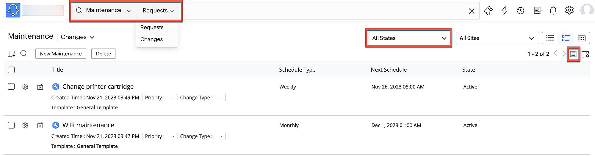Image resolution: width=595 pixels, height=156 pixels.
Task: Choose Requests in the dropdown list
Action: (152, 28)
